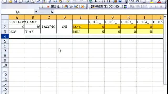Open the Font Color dropdown arrow

(x=163, y=1)
